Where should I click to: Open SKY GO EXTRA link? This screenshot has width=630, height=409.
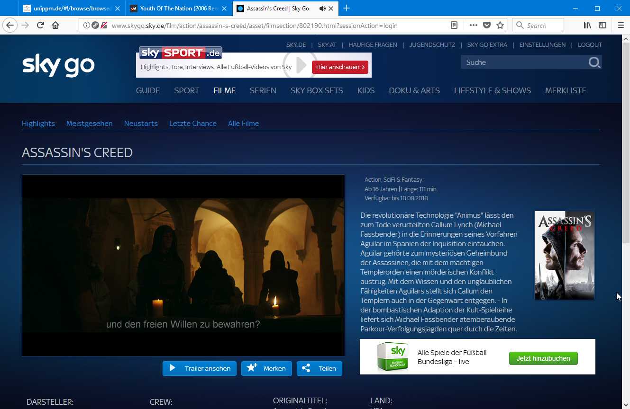pyautogui.click(x=487, y=44)
